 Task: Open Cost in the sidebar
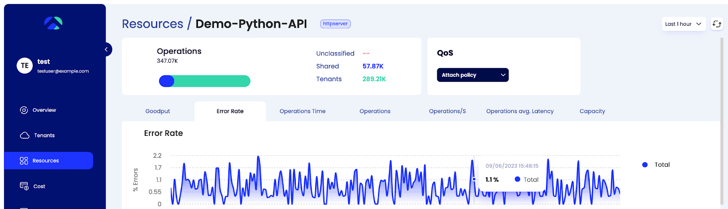pos(39,186)
